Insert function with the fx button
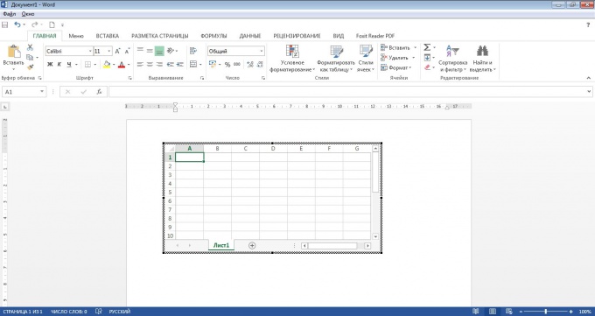This screenshot has height=316, width=595. click(99, 92)
